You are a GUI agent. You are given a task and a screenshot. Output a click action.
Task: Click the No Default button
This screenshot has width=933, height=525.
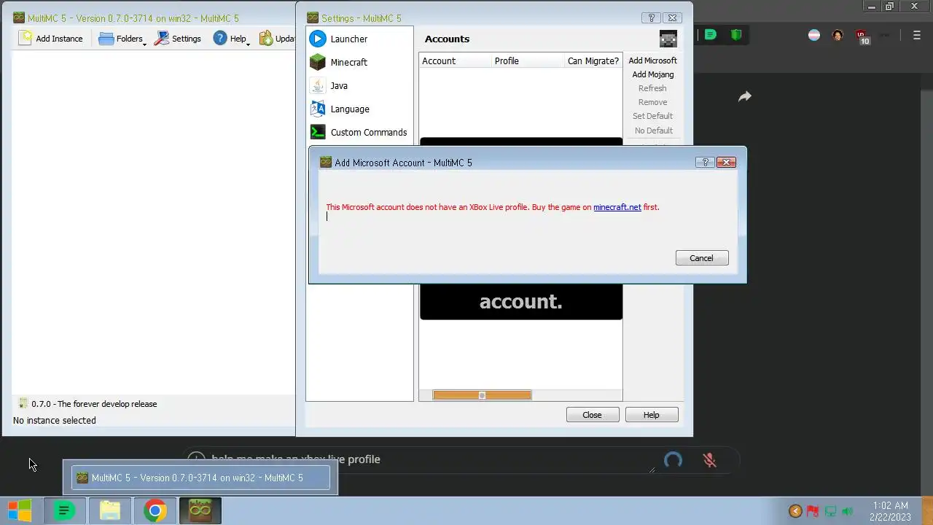coord(653,131)
